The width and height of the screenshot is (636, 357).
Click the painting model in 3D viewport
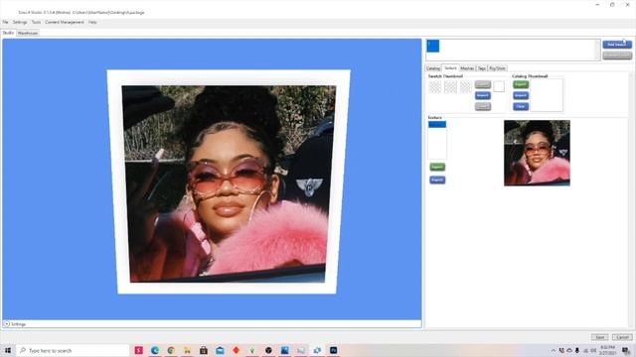coord(228,182)
